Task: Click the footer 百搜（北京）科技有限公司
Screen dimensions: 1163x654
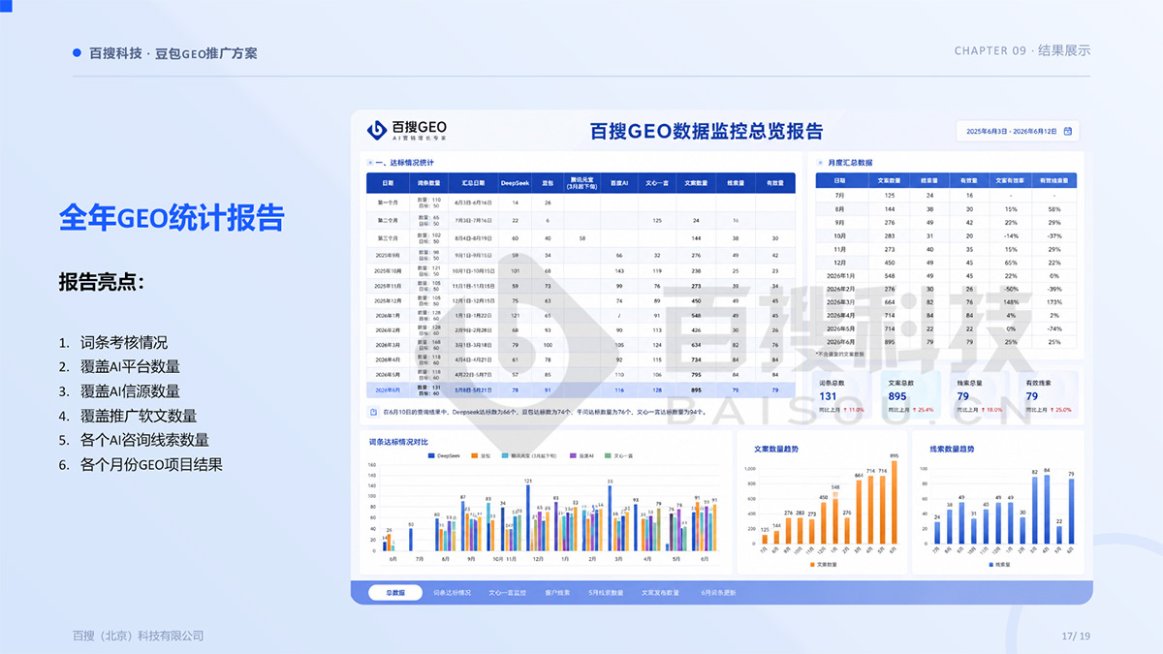Action: click(139, 636)
